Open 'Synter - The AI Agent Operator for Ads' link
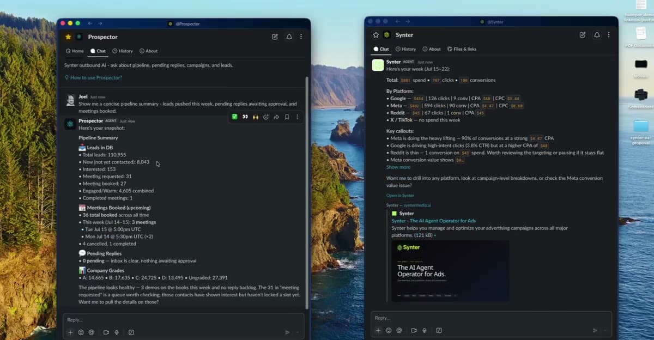 pyautogui.click(x=434, y=221)
